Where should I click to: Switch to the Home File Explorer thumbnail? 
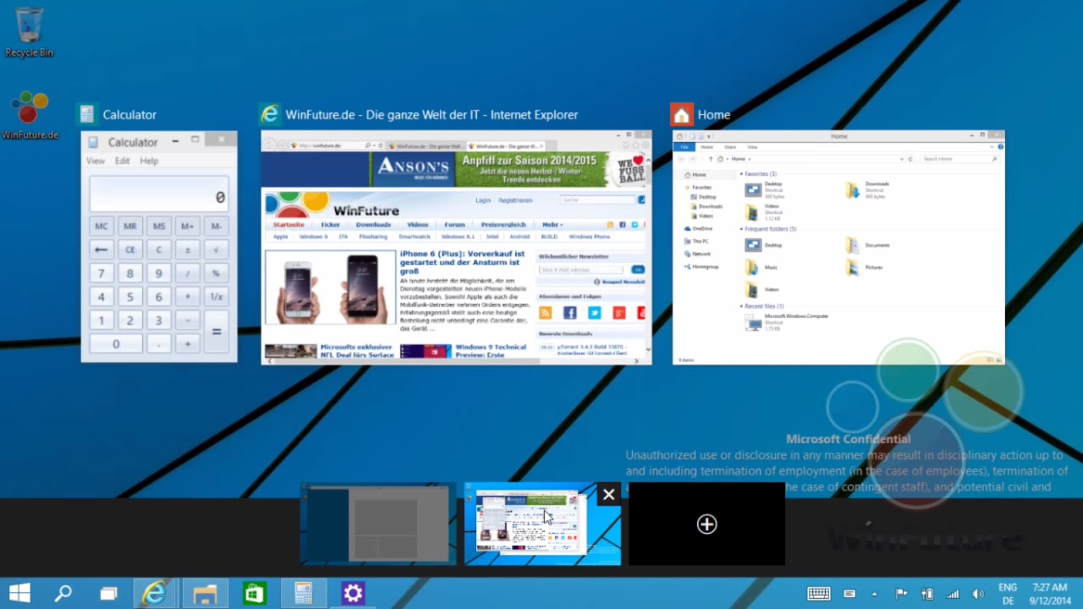click(x=839, y=248)
